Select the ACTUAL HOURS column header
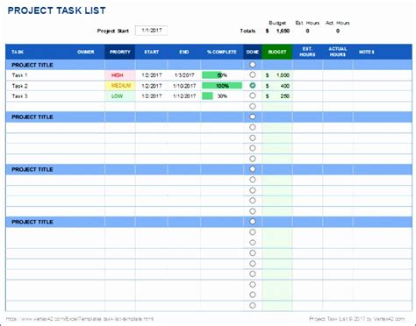 [x=338, y=52]
